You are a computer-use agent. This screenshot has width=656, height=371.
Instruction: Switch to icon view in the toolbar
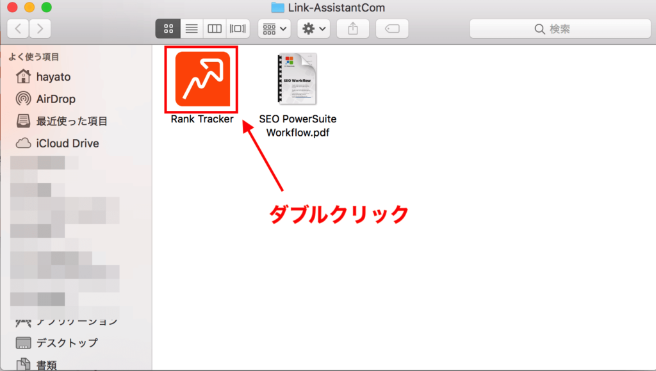pos(168,29)
